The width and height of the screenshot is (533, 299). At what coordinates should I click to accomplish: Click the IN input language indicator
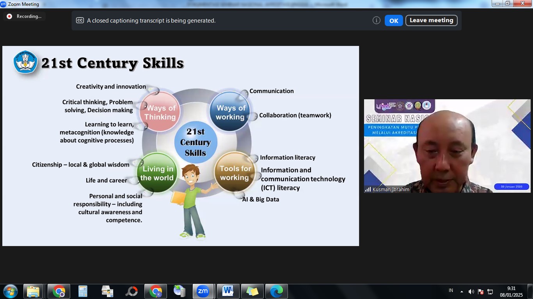click(451, 291)
